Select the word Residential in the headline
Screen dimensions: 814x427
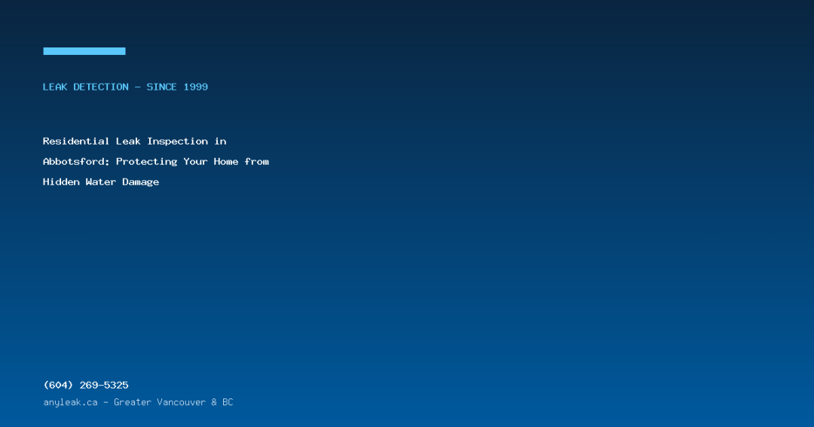click(76, 141)
